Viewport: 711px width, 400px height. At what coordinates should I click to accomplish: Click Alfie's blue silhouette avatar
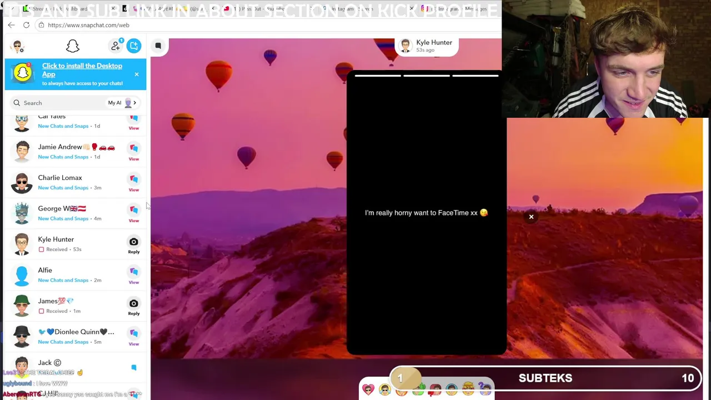point(22,274)
